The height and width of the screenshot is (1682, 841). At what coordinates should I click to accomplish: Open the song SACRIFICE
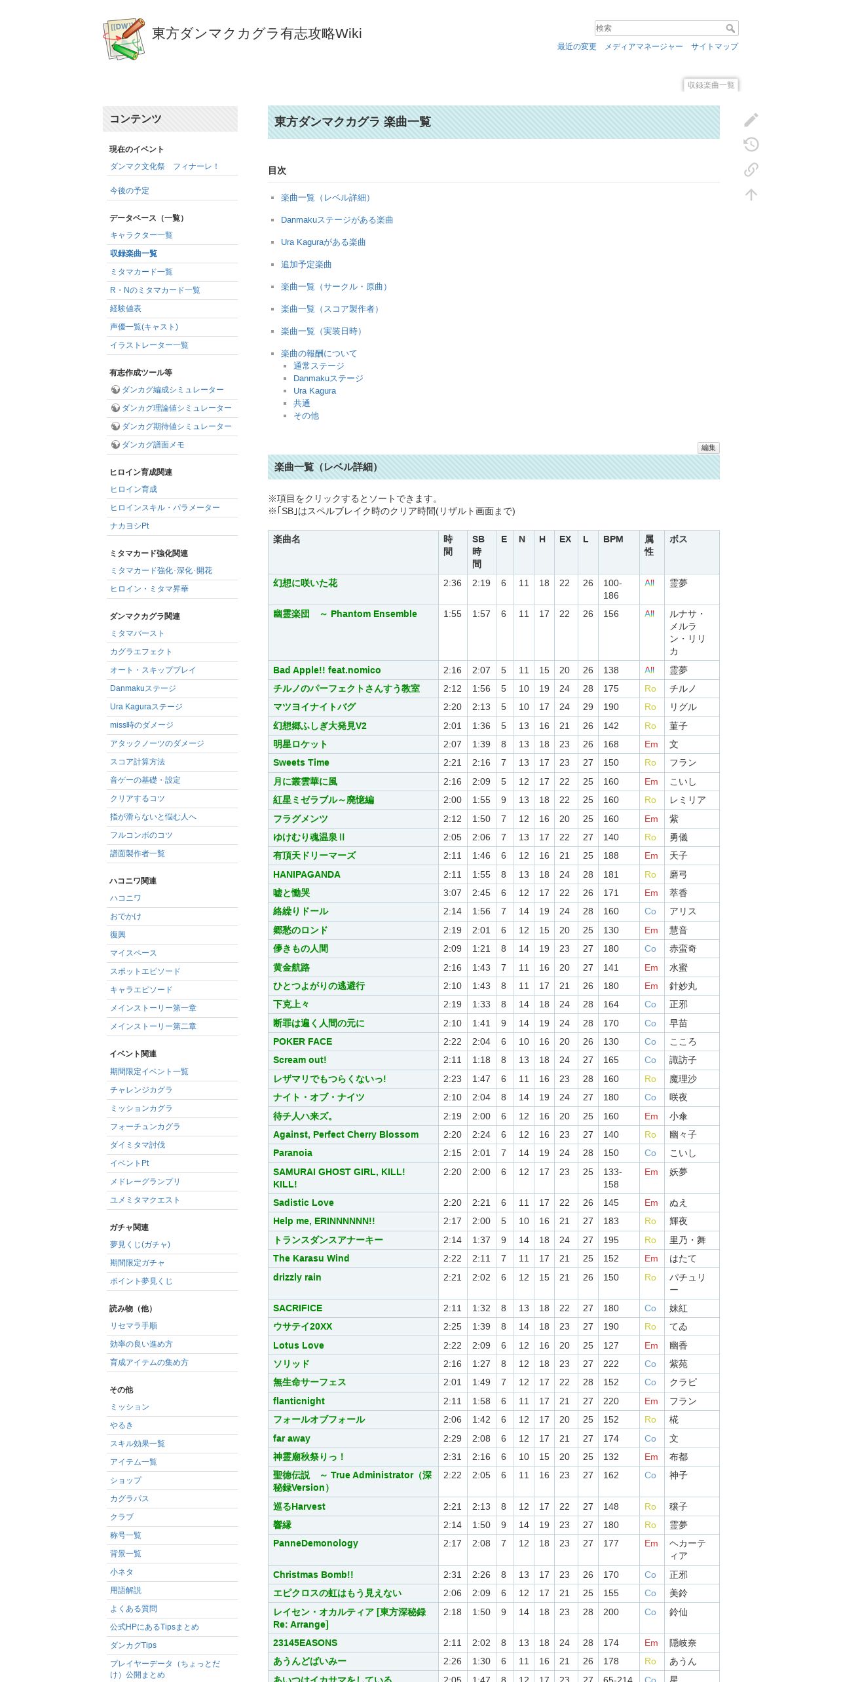point(297,1308)
